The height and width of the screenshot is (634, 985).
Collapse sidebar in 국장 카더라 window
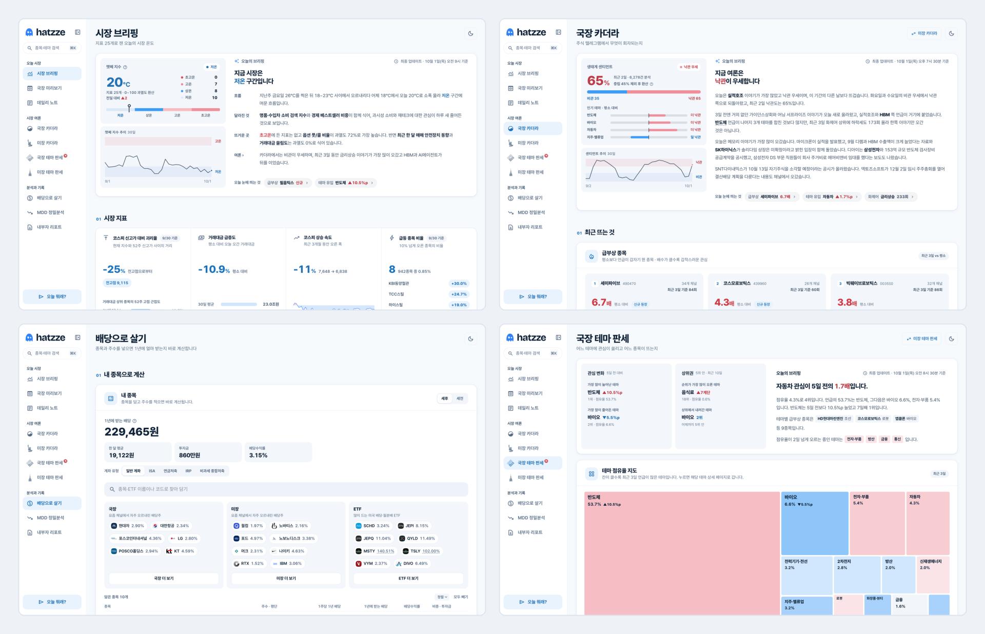click(558, 32)
